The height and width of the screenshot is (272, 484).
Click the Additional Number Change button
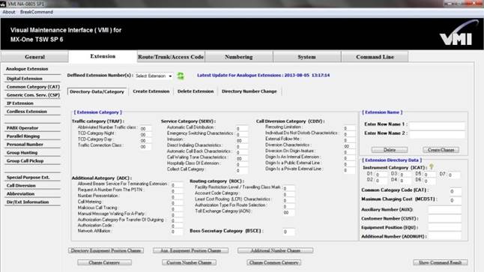pos(275,250)
